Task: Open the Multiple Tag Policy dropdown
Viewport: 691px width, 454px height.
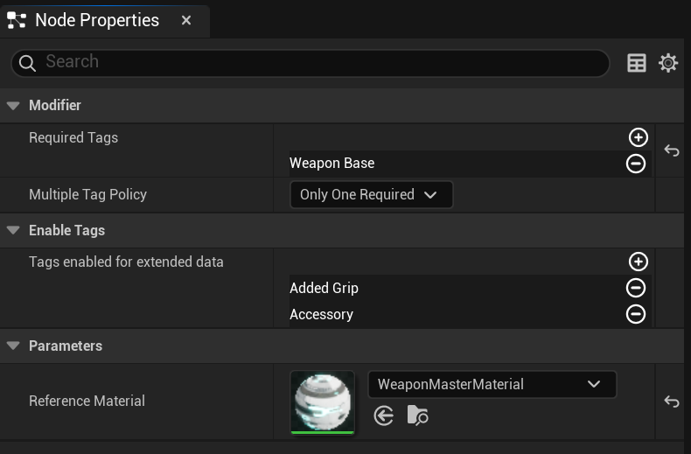Action: tap(371, 194)
